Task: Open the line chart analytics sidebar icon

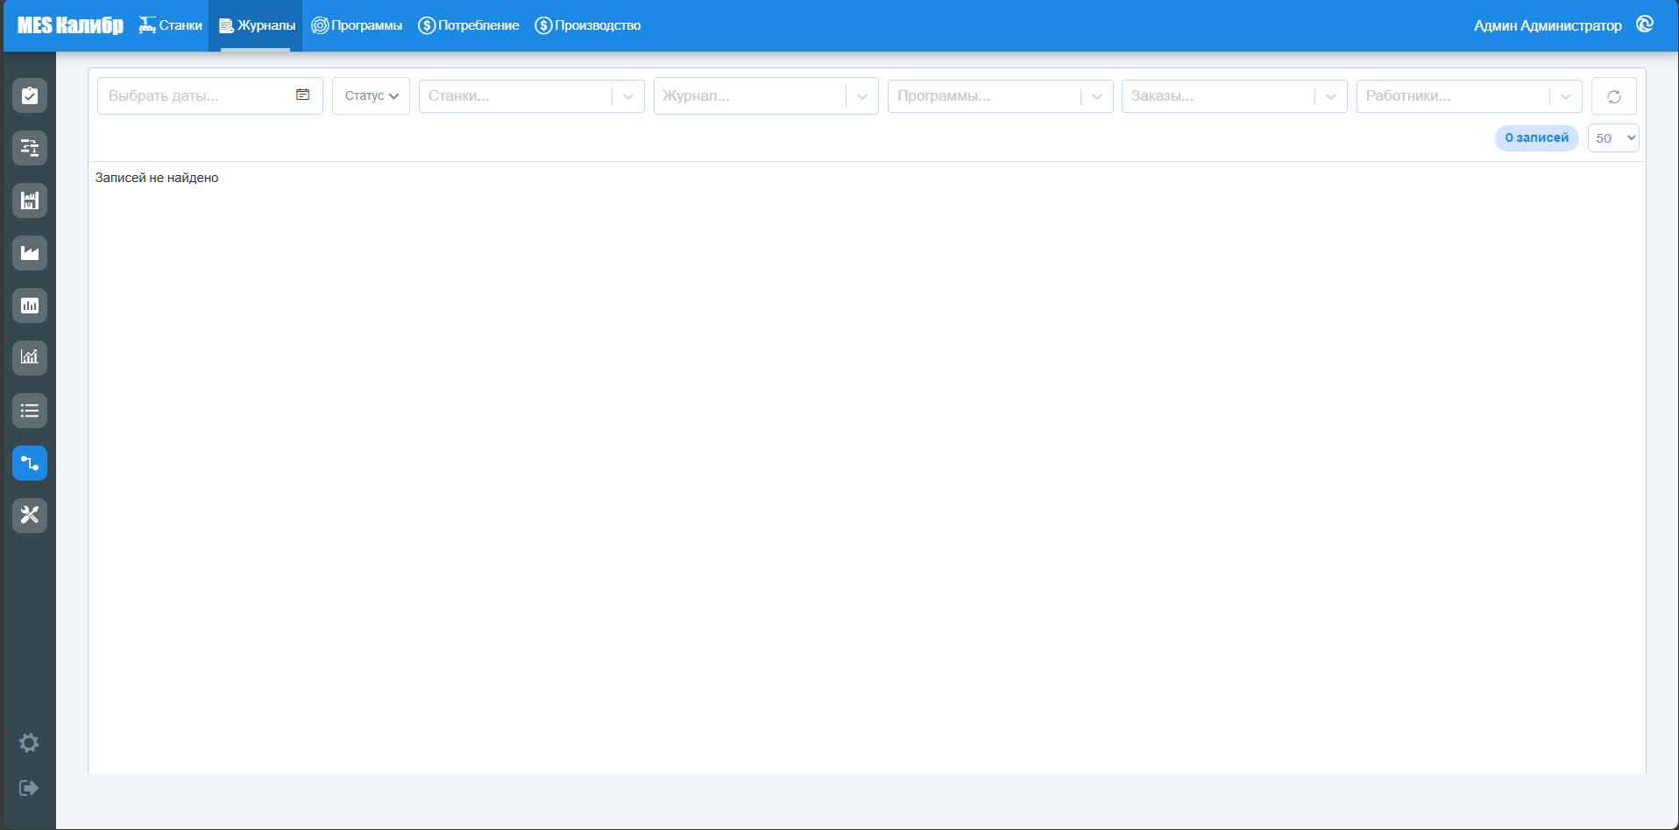Action: [x=30, y=358]
